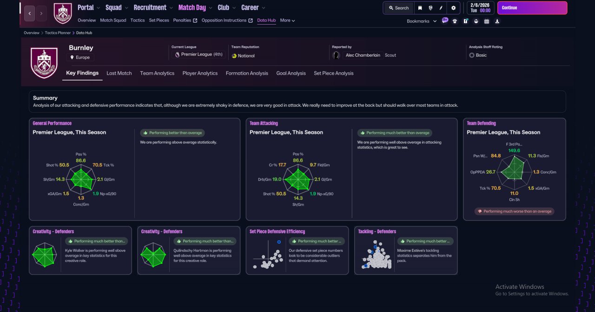The image size is (595, 312).
Task: Click the National reputation badge icon
Action: [234, 56]
